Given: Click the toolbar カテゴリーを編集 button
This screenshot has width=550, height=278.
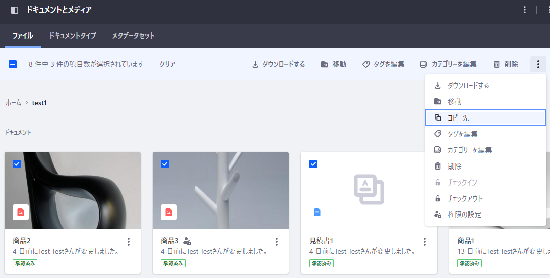Looking at the screenshot, I should tap(448, 64).
